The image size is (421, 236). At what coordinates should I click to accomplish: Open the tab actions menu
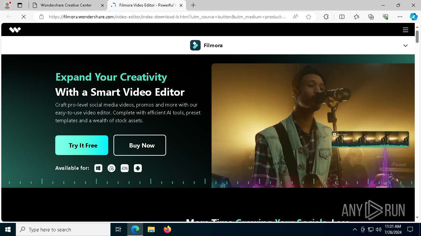coord(20,5)
